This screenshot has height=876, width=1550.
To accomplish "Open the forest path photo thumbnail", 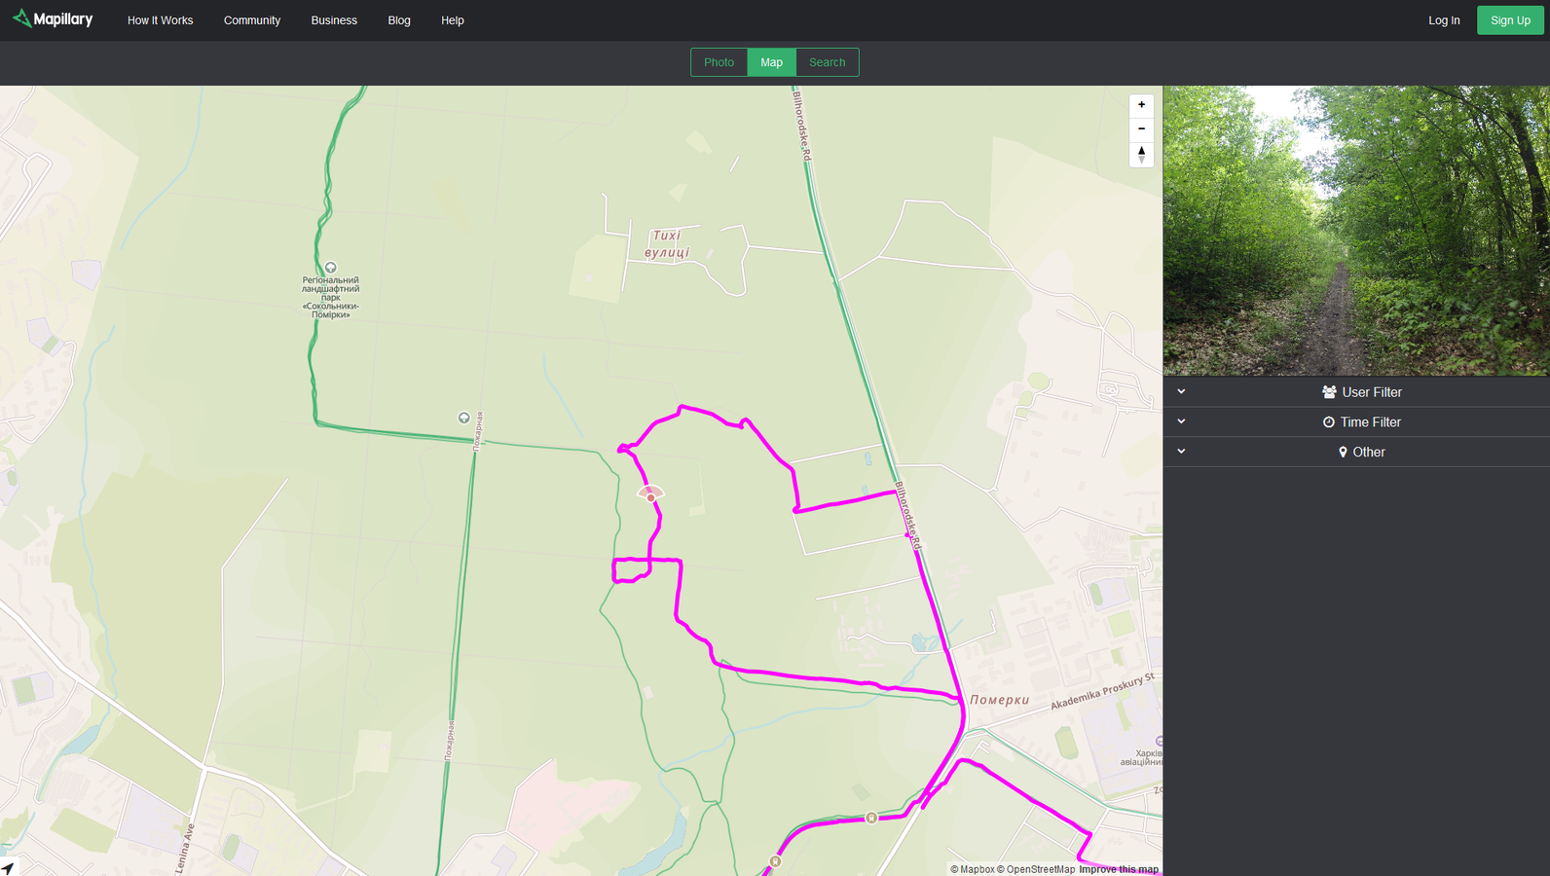I will click(1355, 231).
